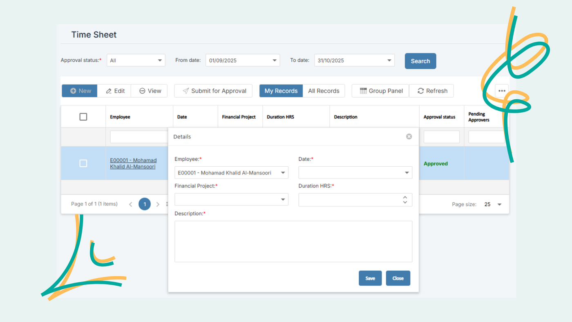Toggle the select-all header checkbox

point(83,117)
